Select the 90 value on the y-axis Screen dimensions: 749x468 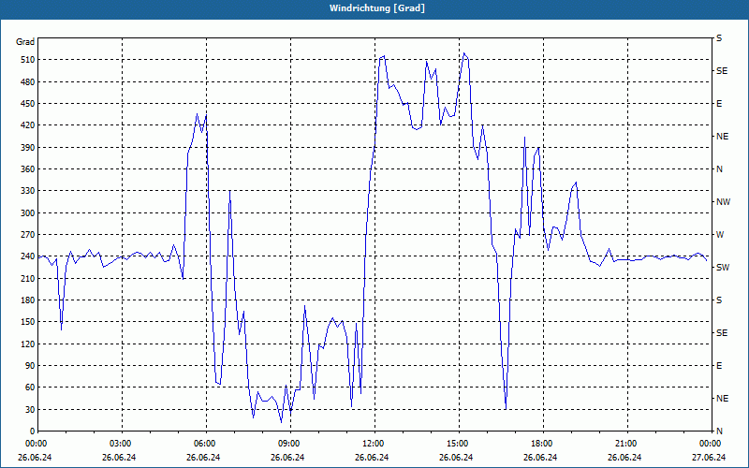tap(30, 366)
